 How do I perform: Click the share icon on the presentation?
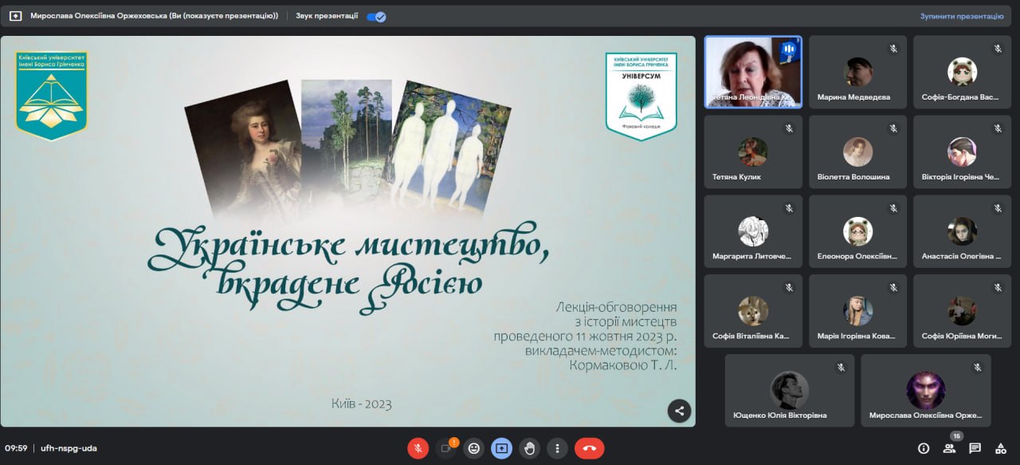(x=679, y=411)
